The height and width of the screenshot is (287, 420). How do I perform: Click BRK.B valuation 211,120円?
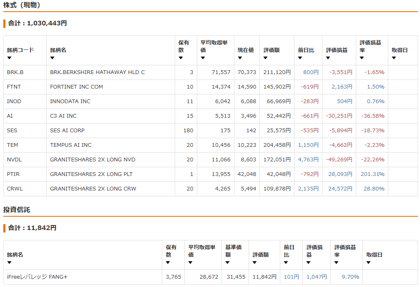(x=277, y=72)
